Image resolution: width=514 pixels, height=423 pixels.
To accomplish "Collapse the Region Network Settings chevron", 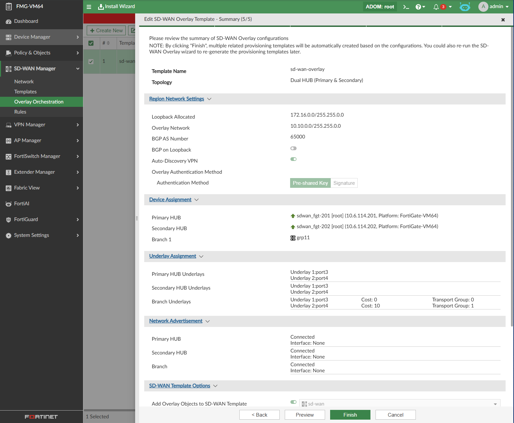I will (x=209, y=99).
